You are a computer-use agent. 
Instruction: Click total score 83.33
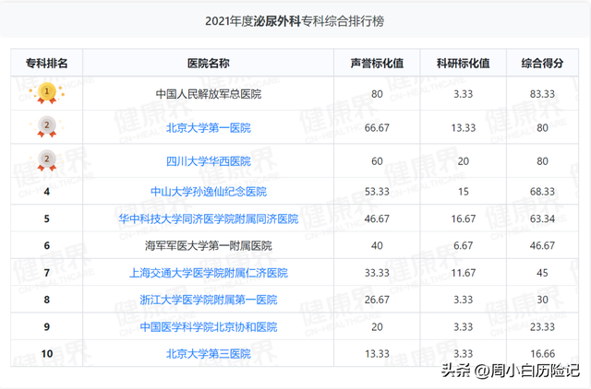[542, 94]
